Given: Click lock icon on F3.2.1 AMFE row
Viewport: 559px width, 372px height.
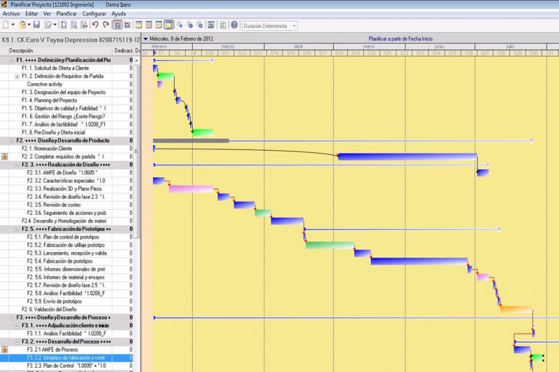Looking at the screenshot, I should (x=4, y=350).
